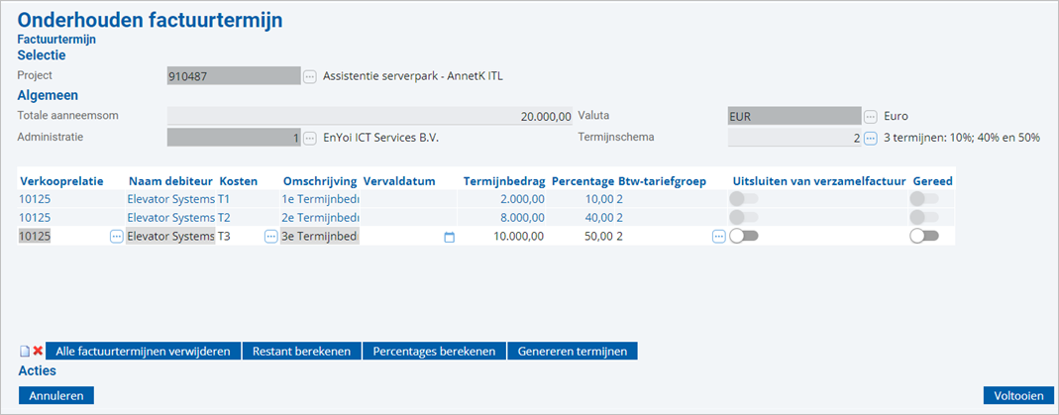This screenshot has height=415, width=1059.
Task: Click the new line document icon
Action: [x=25, y=351]
